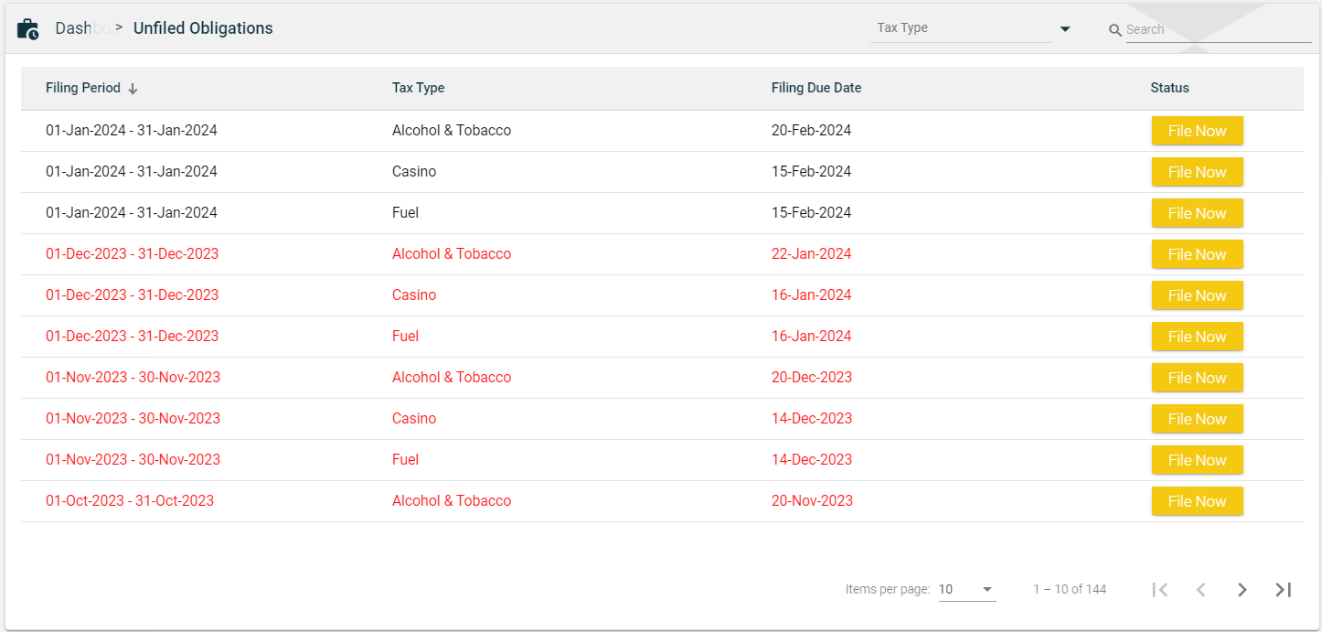This screenshot has width=1322, height=632.
Task: Go to the first page
Action: (1160, 590)
